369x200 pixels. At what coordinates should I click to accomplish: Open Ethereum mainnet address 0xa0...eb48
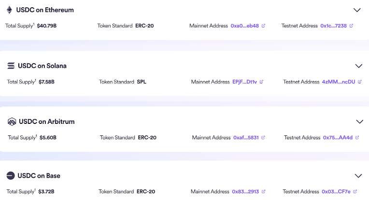point(244,26)
